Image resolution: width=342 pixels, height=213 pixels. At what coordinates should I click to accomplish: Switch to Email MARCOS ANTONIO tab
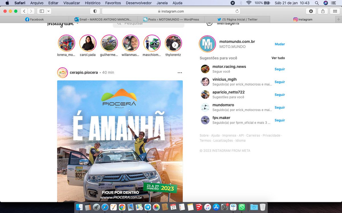103,19
